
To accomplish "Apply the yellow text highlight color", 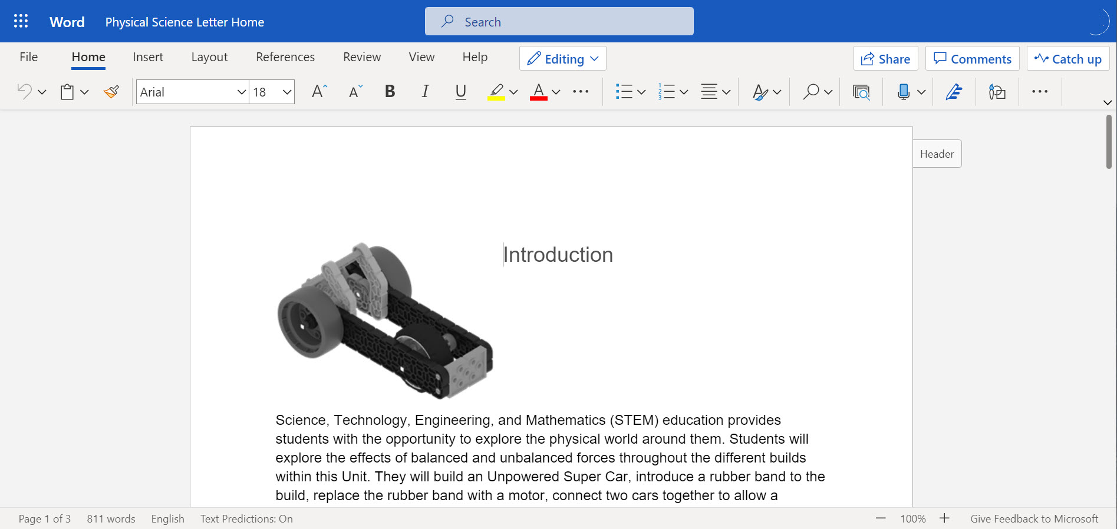I will point(496,92).
